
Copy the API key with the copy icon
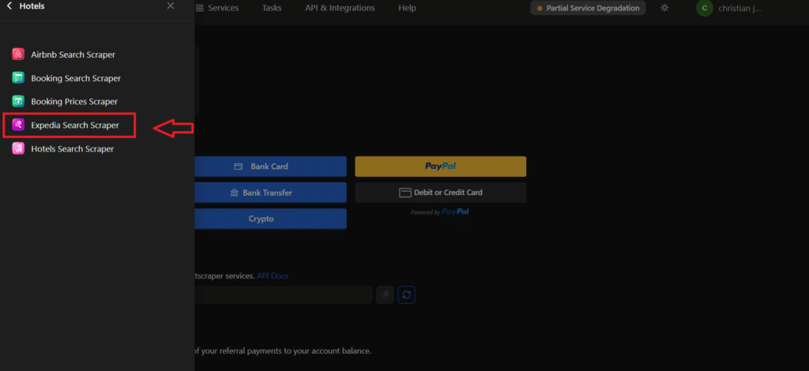[385, 294]
